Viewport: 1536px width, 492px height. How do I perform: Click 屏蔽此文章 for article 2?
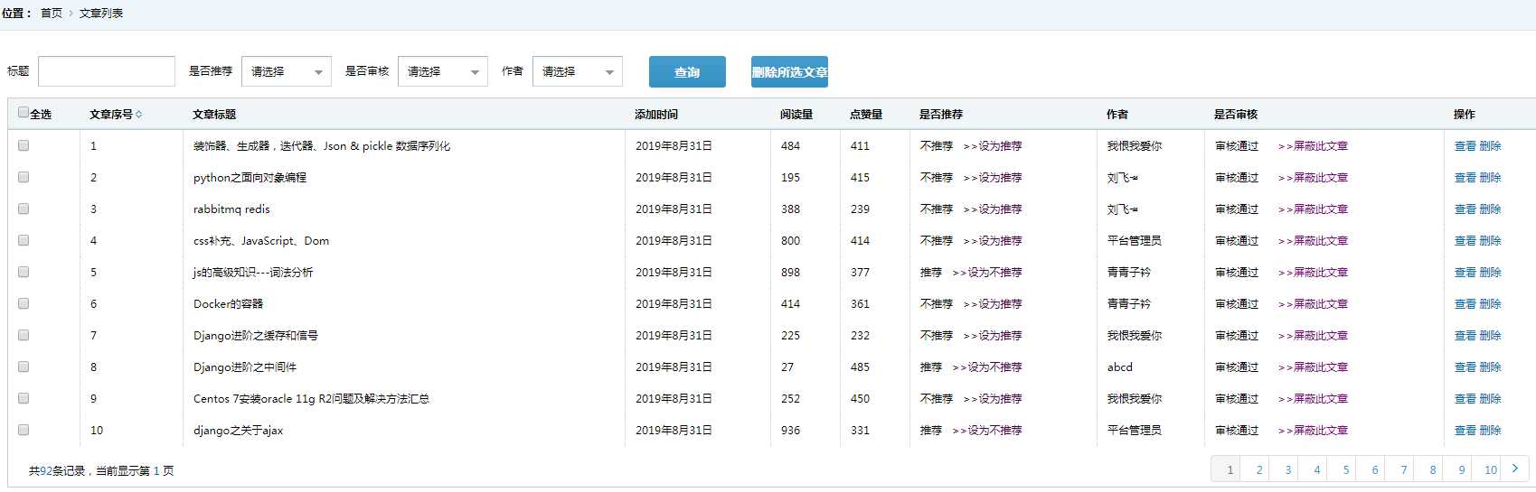pos(1313,178)
